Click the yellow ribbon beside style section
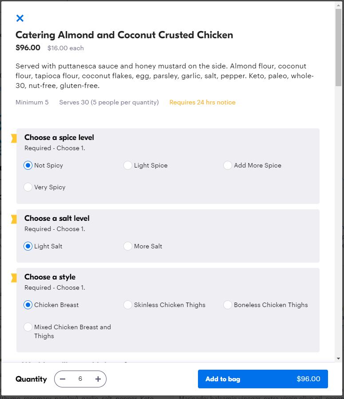Screen dimensions: 344x399 (14, 278)
